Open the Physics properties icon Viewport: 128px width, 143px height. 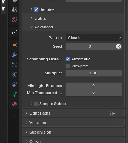14,74
